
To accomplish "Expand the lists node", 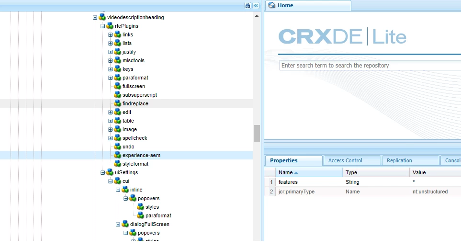I will (110, 44).
